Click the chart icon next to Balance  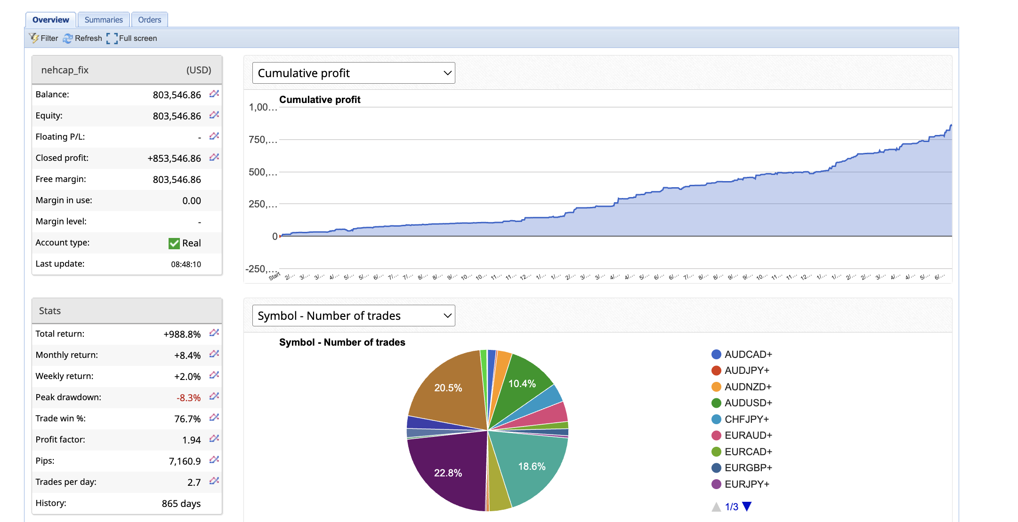214,94
